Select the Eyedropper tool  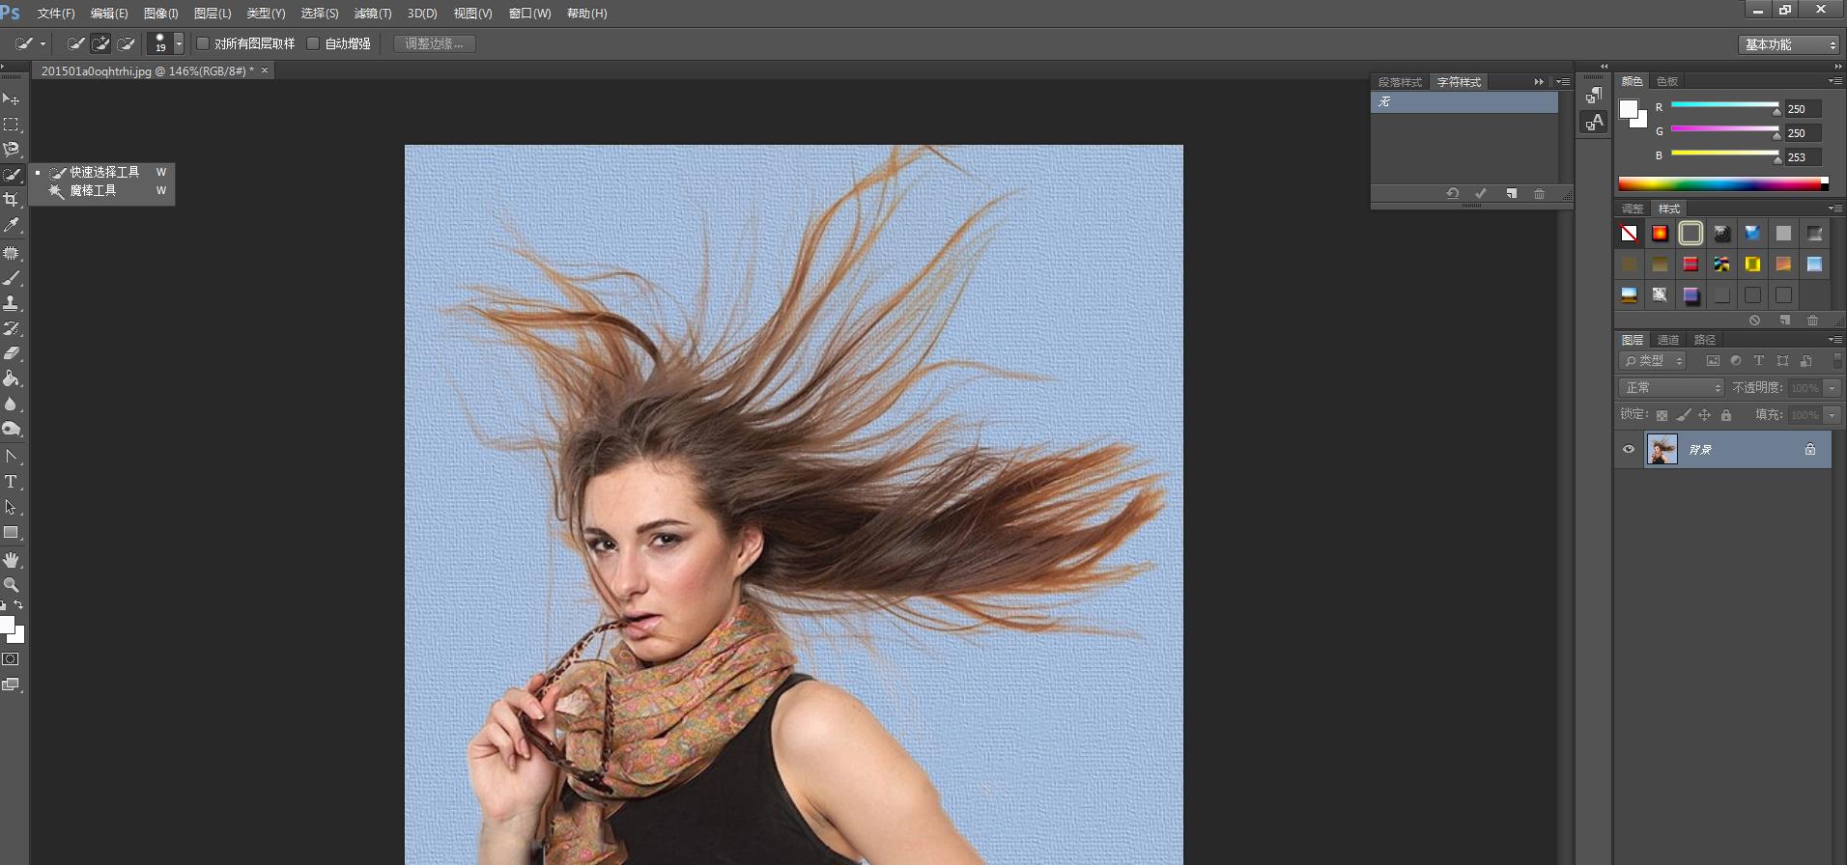coord(12,225)
